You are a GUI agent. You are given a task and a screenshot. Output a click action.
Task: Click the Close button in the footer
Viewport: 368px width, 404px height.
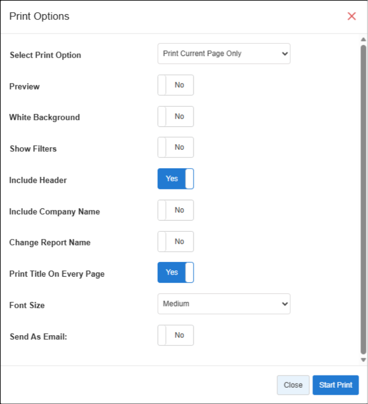pyautogui.click(x=293, y=385)
